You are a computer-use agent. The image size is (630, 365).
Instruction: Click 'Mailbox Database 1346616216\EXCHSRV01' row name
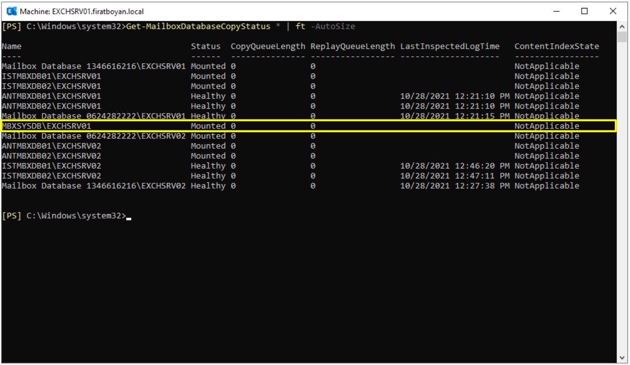(94, 66)
